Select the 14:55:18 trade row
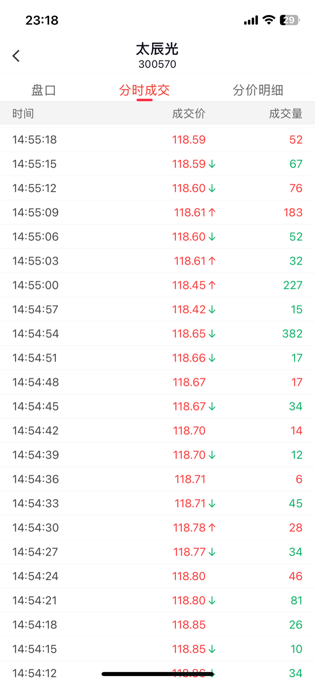315x683 pixels. tap(157, 140)
